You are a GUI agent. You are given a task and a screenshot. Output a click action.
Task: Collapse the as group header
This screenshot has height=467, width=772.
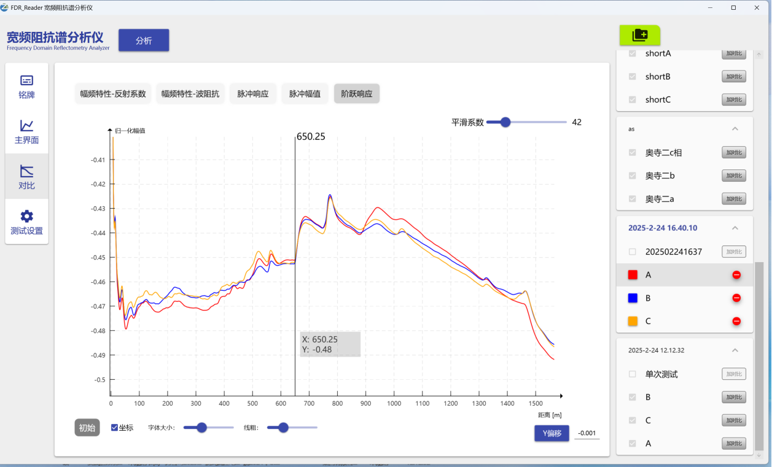pyautogui.click(x=735, y=129)
